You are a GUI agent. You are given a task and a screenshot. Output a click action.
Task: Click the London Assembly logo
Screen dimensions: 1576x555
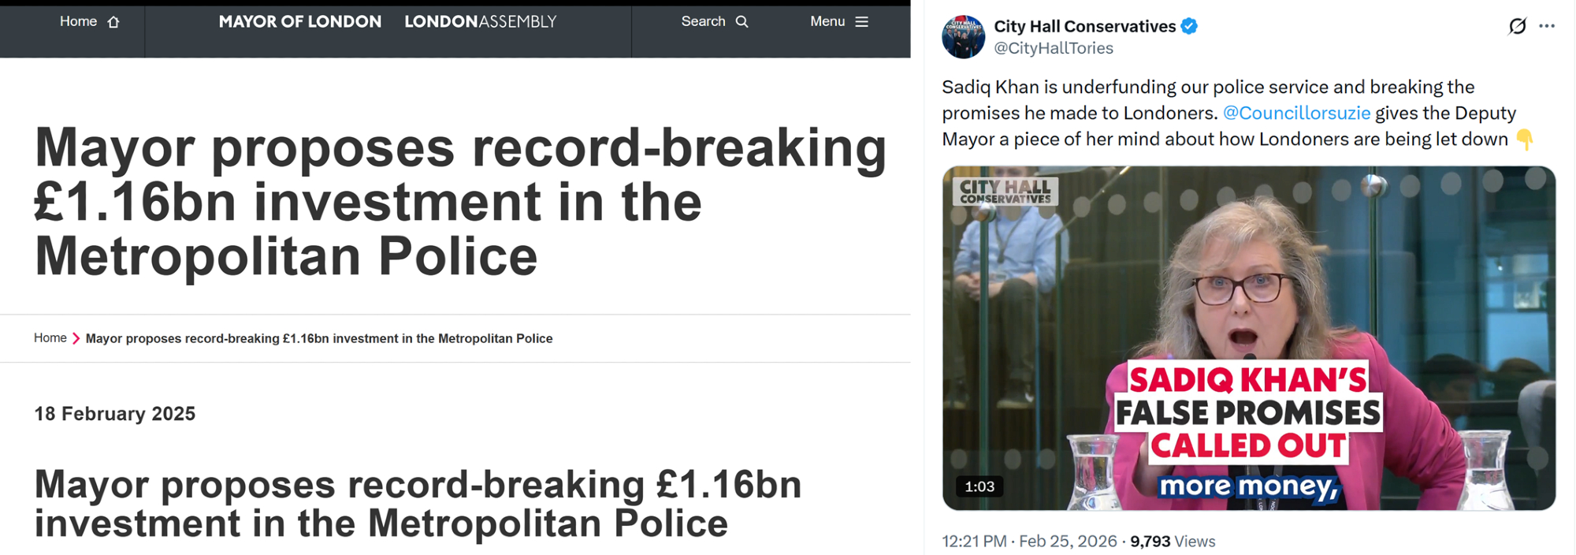click(481, 22)
